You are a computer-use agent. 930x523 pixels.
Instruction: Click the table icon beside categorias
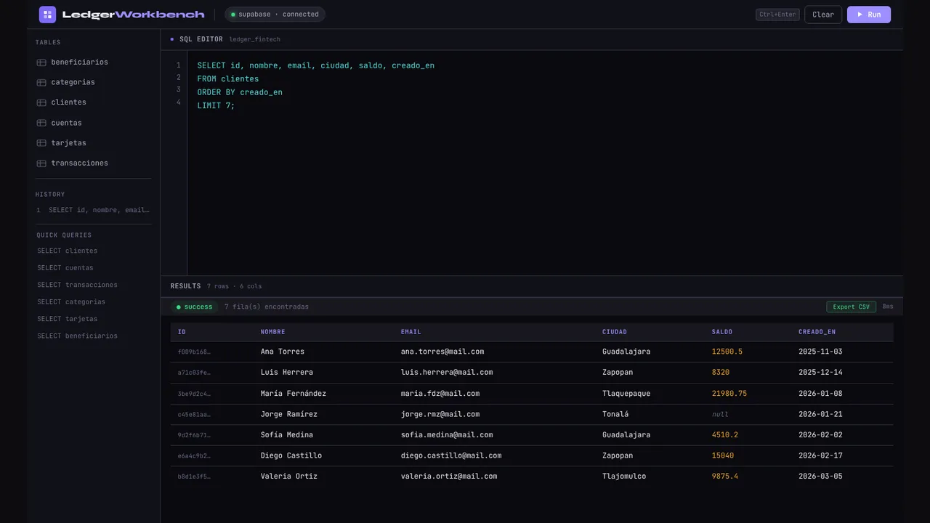tap(41, 83)
